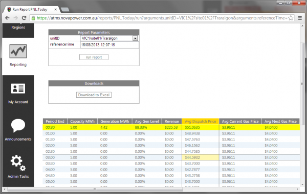
Task: Click scroll left arrow on scrollbar
Action: (5, 189)
